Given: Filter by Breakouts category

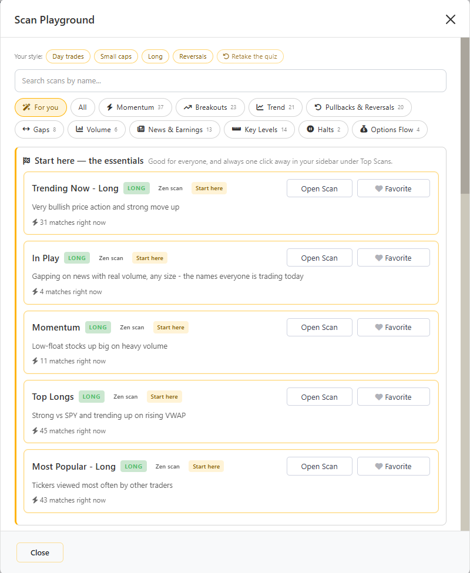Looking at the screenshot, I should coord(210,107).
